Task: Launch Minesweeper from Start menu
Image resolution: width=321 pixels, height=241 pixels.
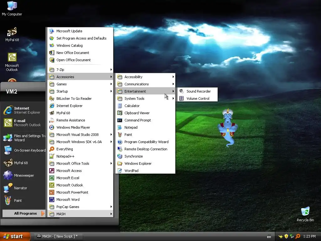Action: pos(24,175)
